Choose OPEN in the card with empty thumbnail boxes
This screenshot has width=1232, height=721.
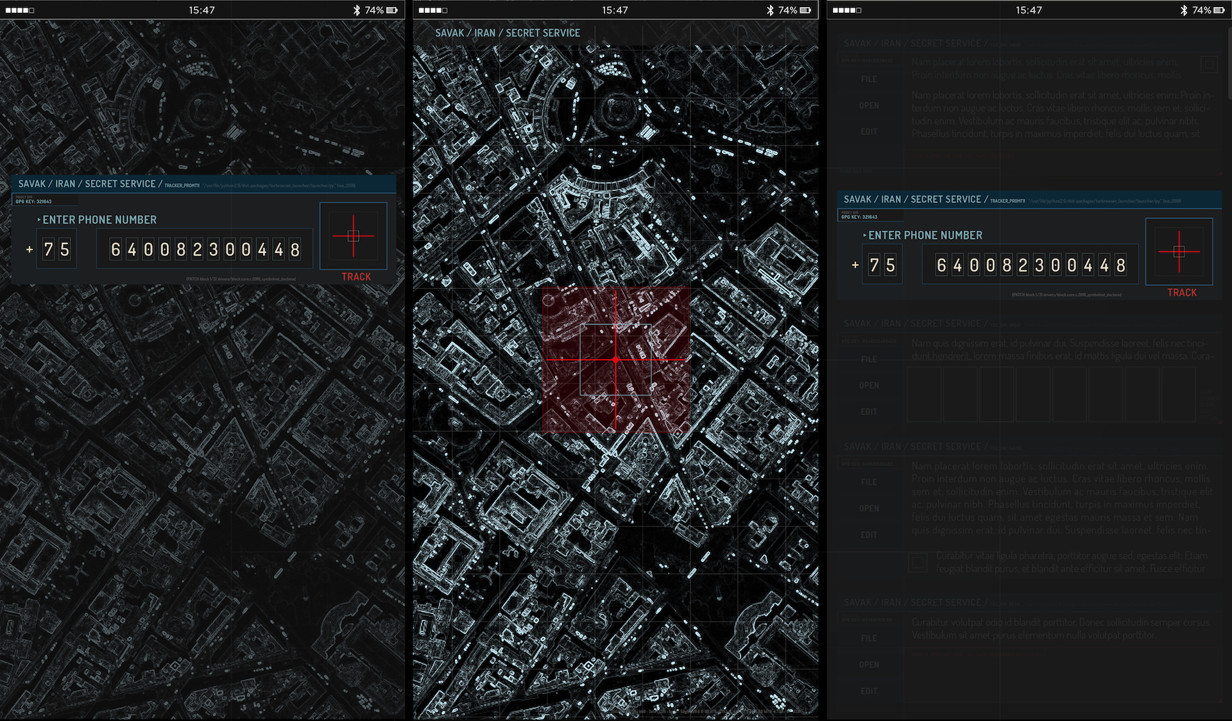click(x=869, y=385)
